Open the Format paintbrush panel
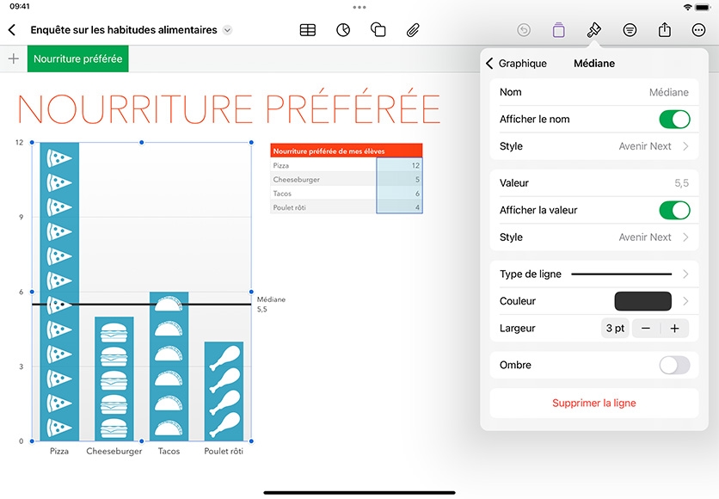The height and width of the screenshot is (499, 719). pyautogui.click(x=593, y=30)
